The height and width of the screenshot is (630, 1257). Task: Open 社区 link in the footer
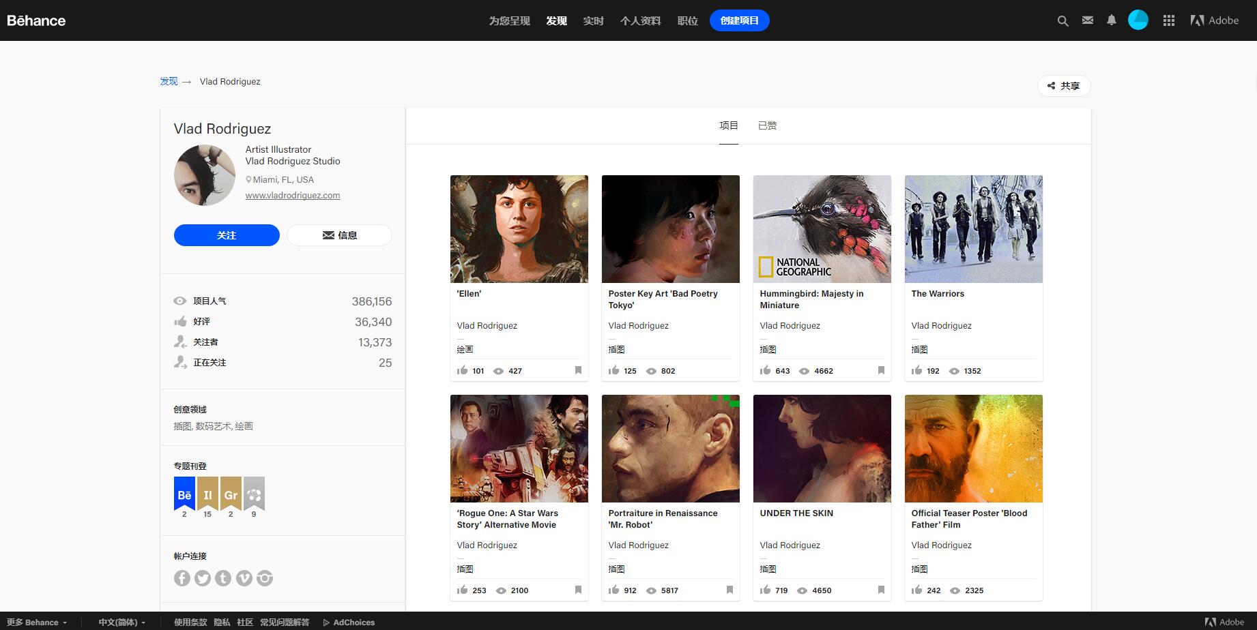tap(245, 622)
